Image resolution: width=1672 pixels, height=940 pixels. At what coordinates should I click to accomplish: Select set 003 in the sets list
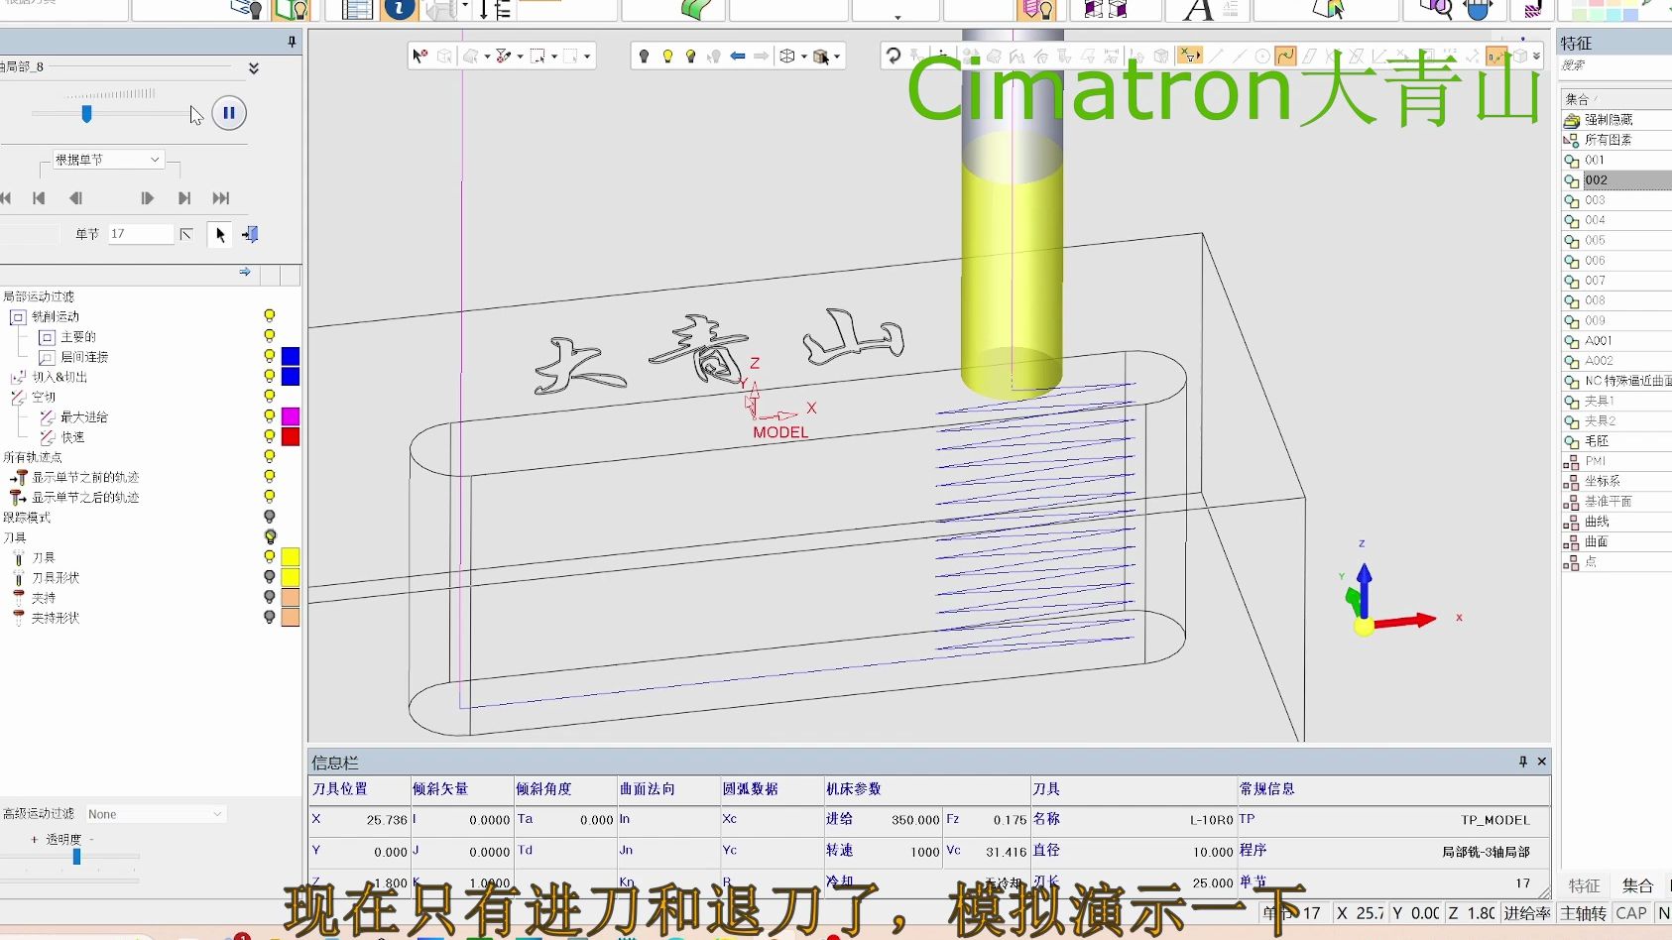pos(1595,200)
